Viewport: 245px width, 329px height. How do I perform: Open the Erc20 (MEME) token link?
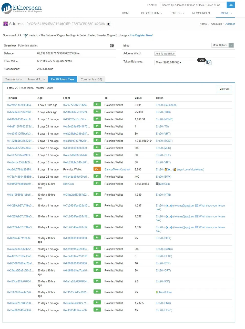coord(165,120)
